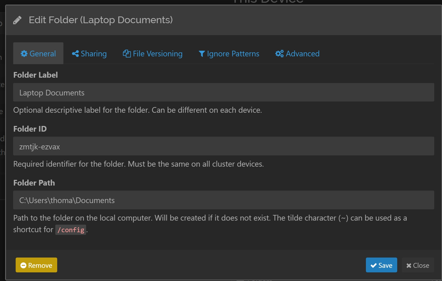Screen dimensions: 442x281
Task: Show the Advanced tab settings
Action: (302, 54)
